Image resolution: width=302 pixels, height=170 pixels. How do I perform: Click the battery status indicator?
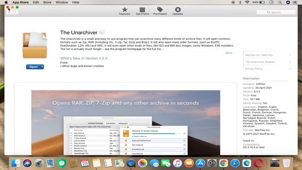[x=259, y=2]
